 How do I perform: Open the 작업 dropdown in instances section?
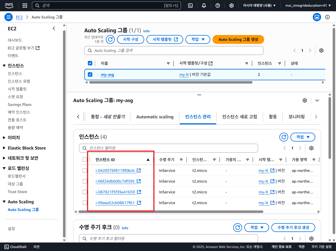(303, 137)
